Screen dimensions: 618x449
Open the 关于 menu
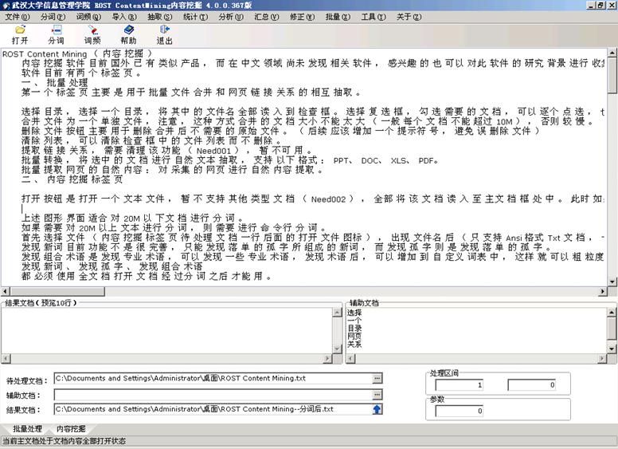click(x=409, y=17)
